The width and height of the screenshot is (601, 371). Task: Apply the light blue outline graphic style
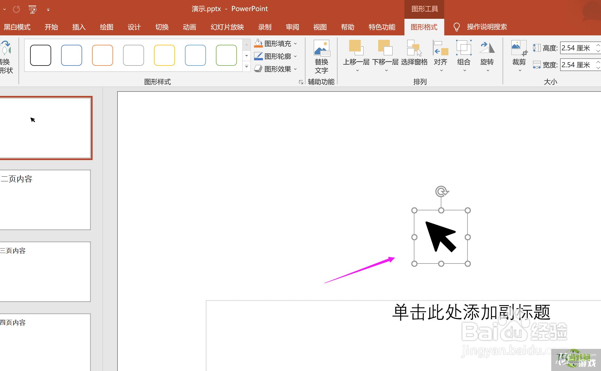195,55
